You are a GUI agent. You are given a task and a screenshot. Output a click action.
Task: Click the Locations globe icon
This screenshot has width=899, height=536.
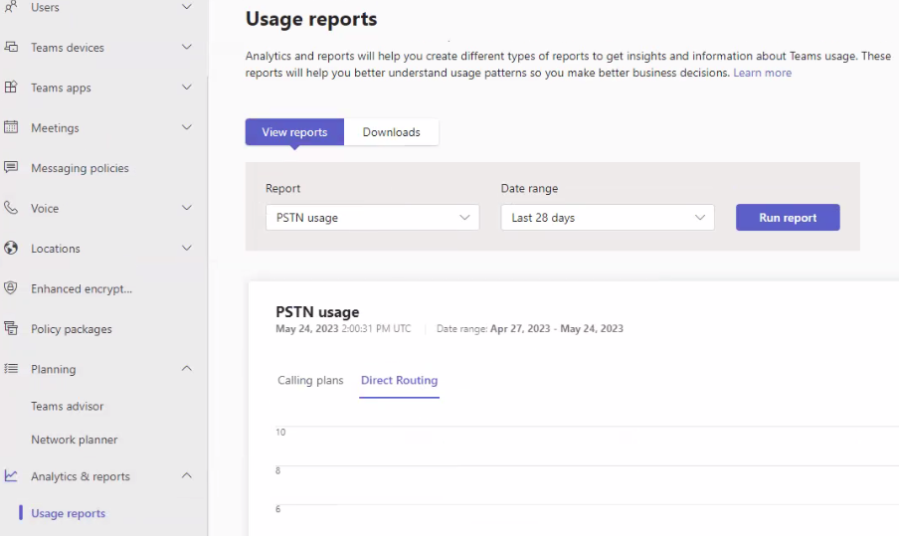[12, 249]
